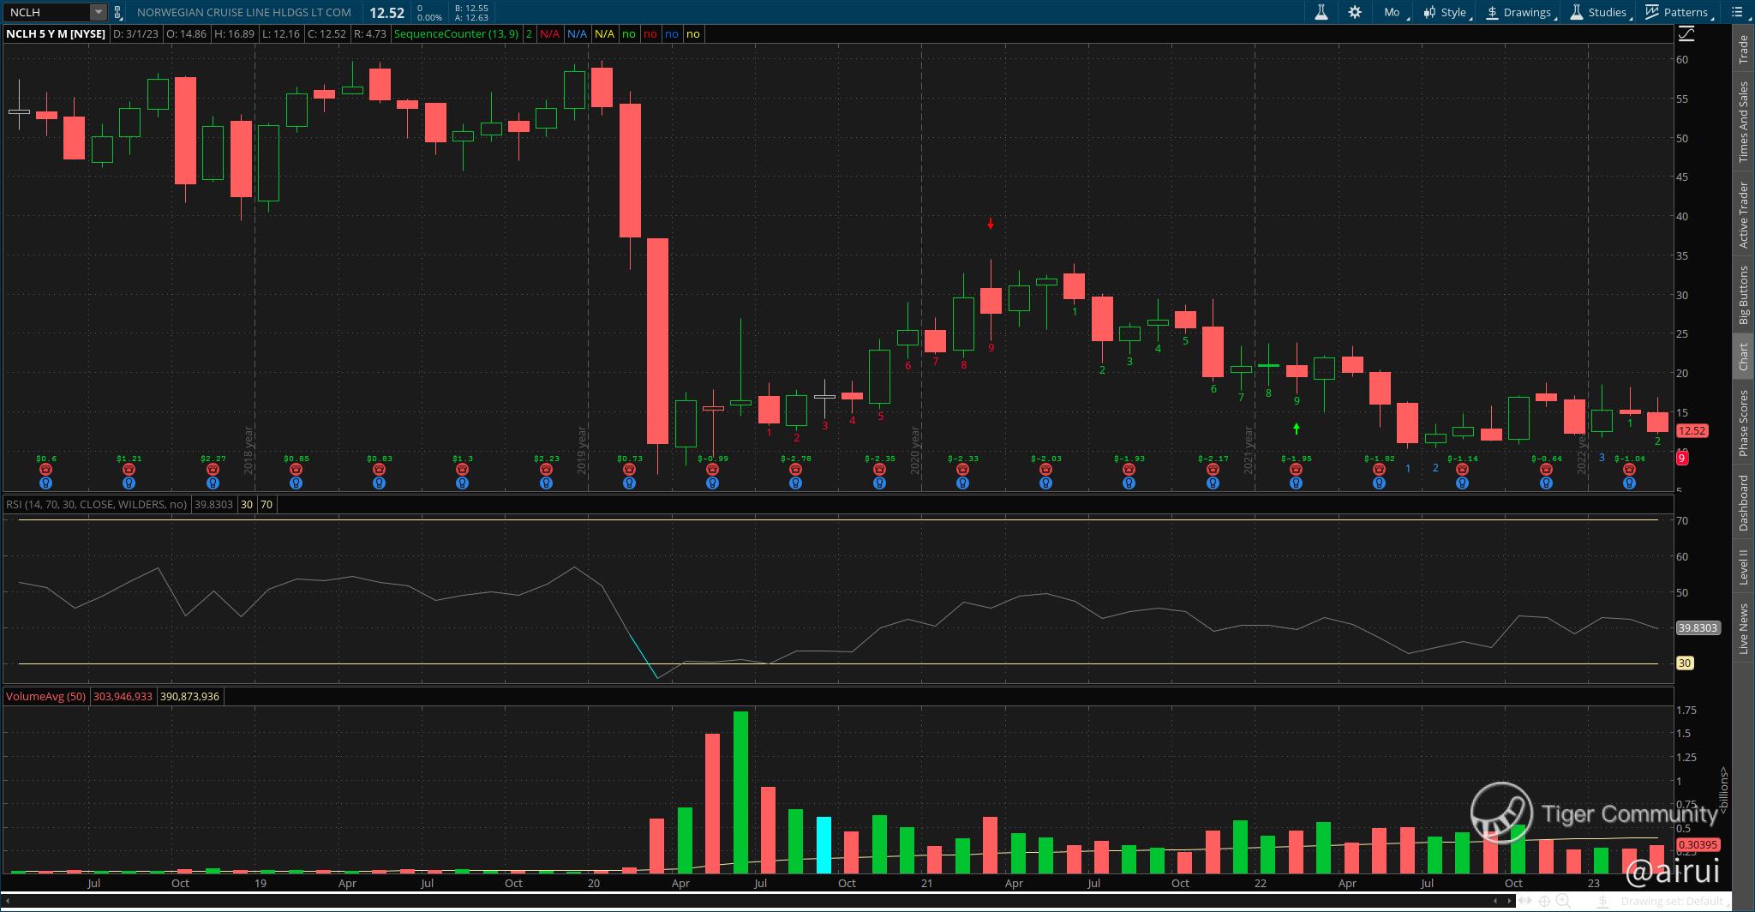The height and width of the screenshot is (912, 1755).
Task: Open the Phase Scores sidebar tab
Action: coord(1743,423)
